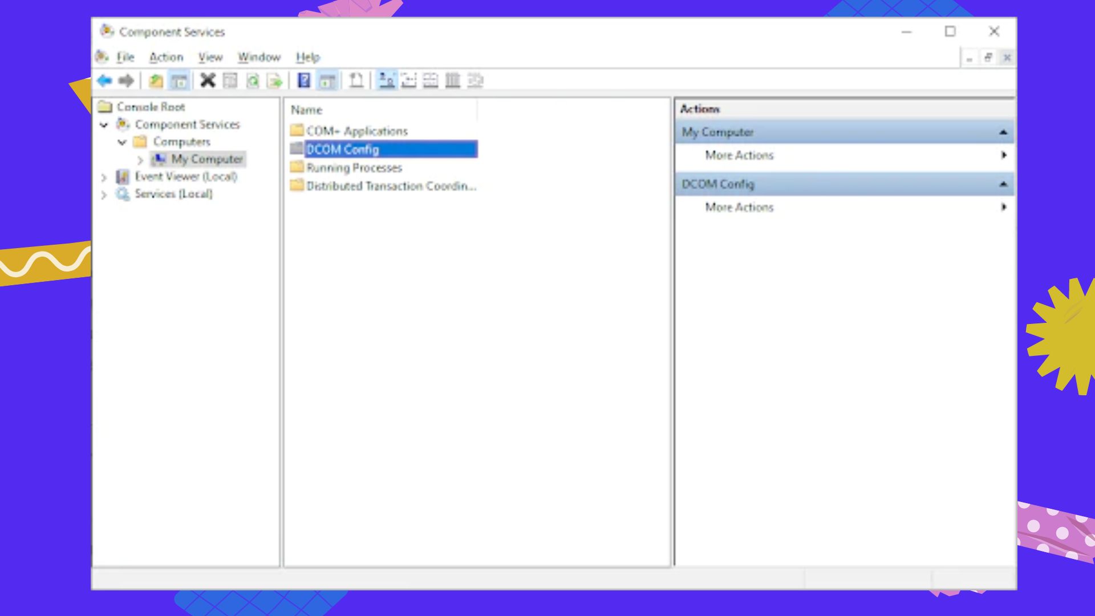Click More Actions under DCOM Config
1095x616 pixels.
[x=739, y=207]
